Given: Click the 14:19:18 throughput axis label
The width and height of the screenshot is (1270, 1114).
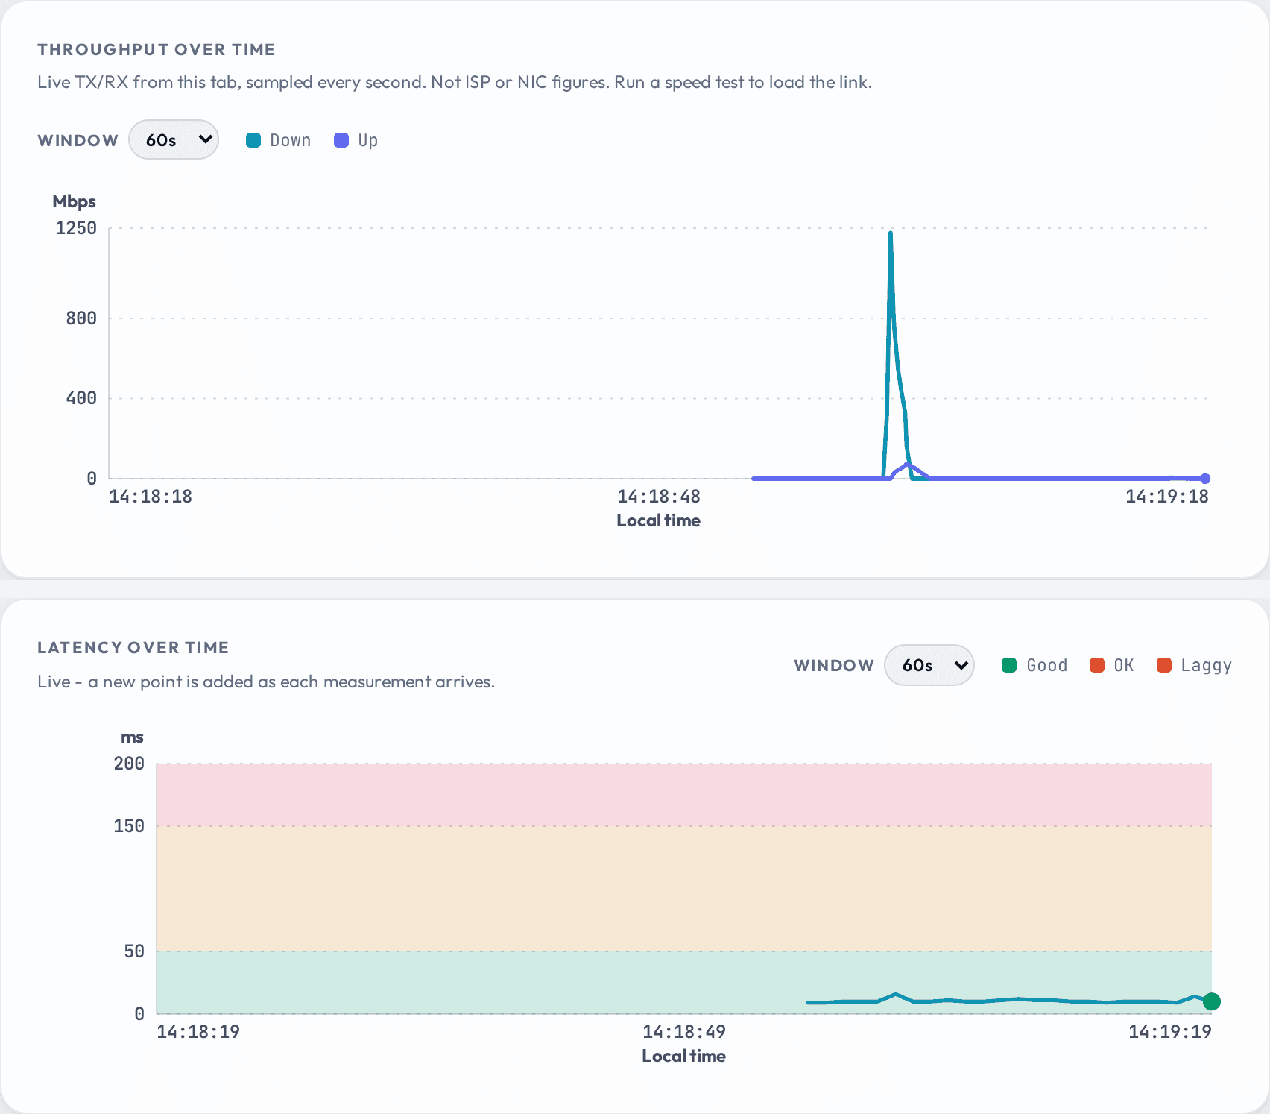Looking at the screenshot, I should coord(1166,497).
